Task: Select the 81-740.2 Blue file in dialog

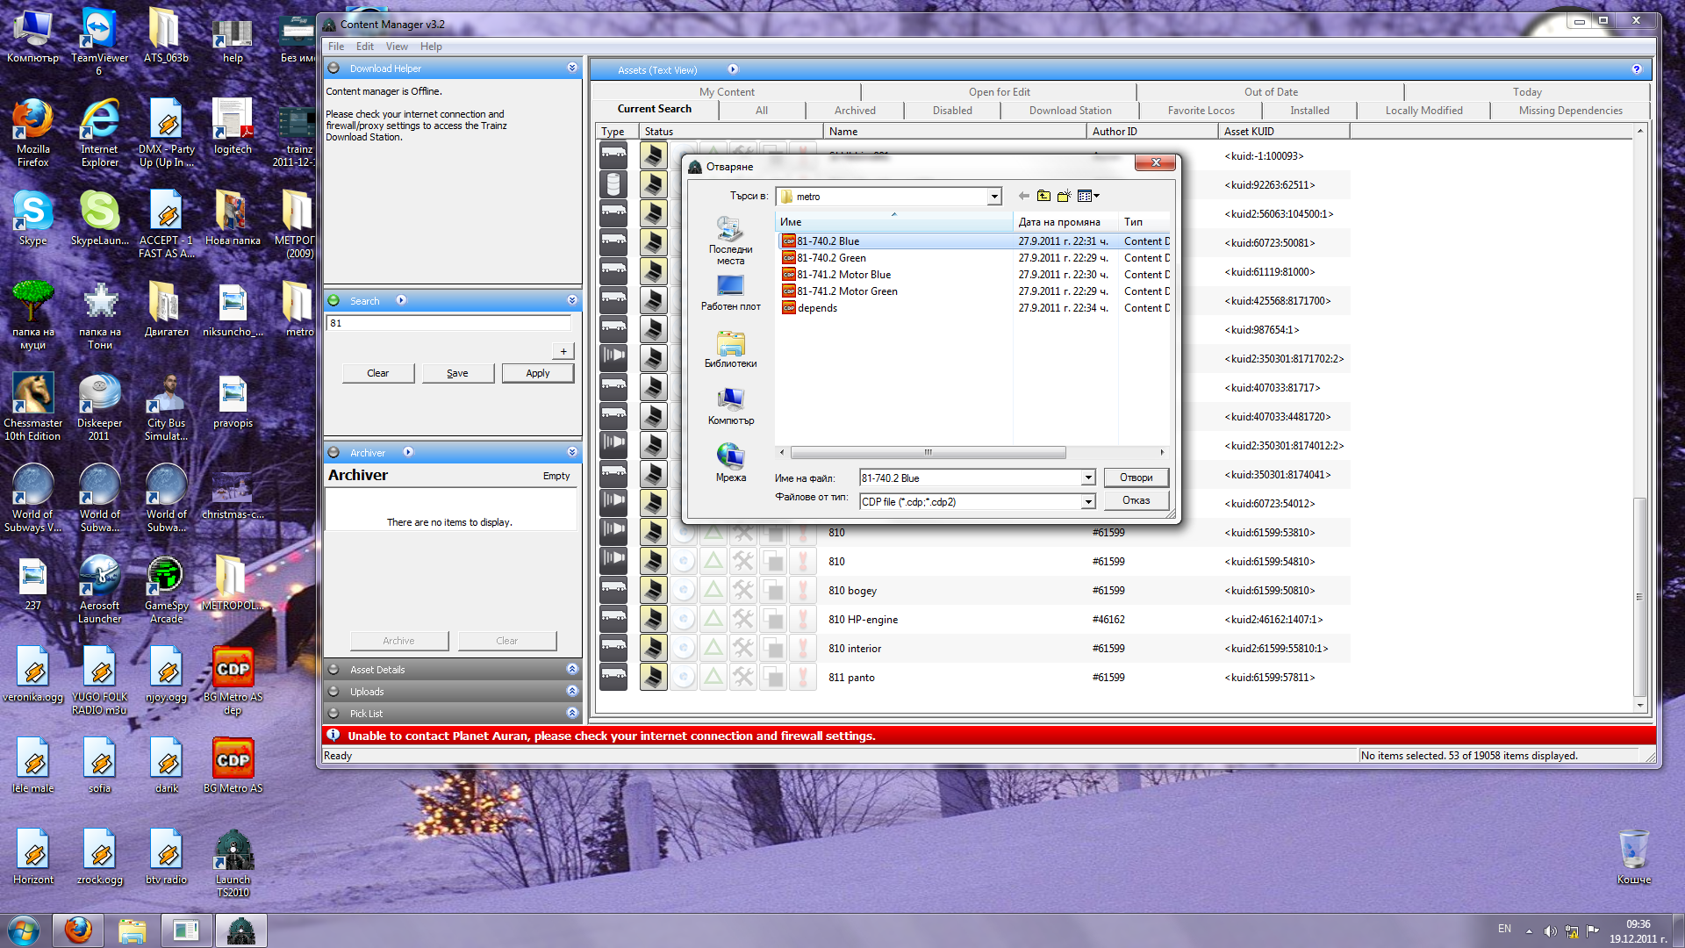Action: pos(828,240)
